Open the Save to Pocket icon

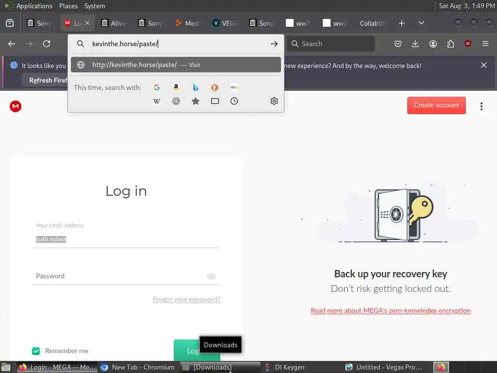pos(398,44)
